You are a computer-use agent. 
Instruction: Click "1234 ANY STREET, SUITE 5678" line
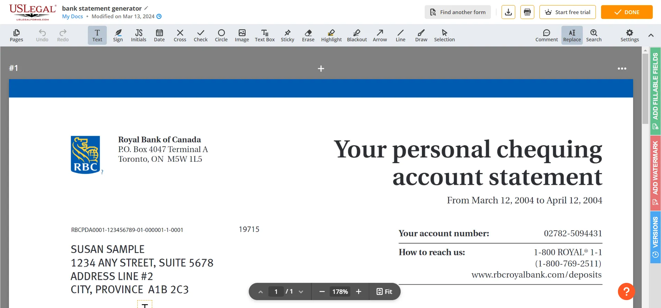pyautogui.click(x=142, y=263)
